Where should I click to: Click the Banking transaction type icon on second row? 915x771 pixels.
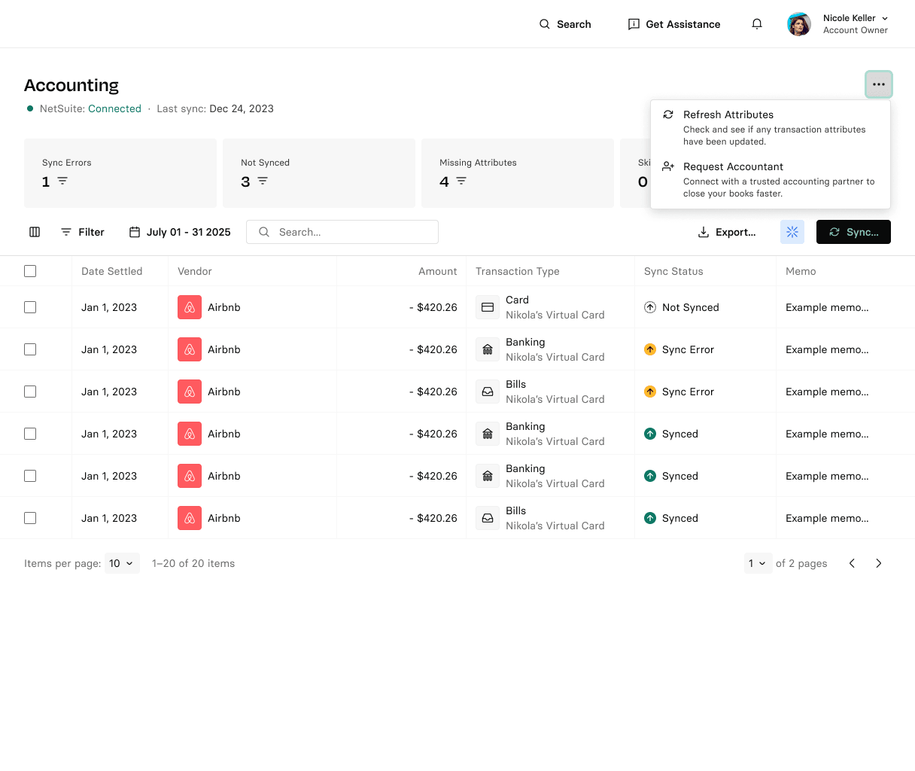[488, 349]
